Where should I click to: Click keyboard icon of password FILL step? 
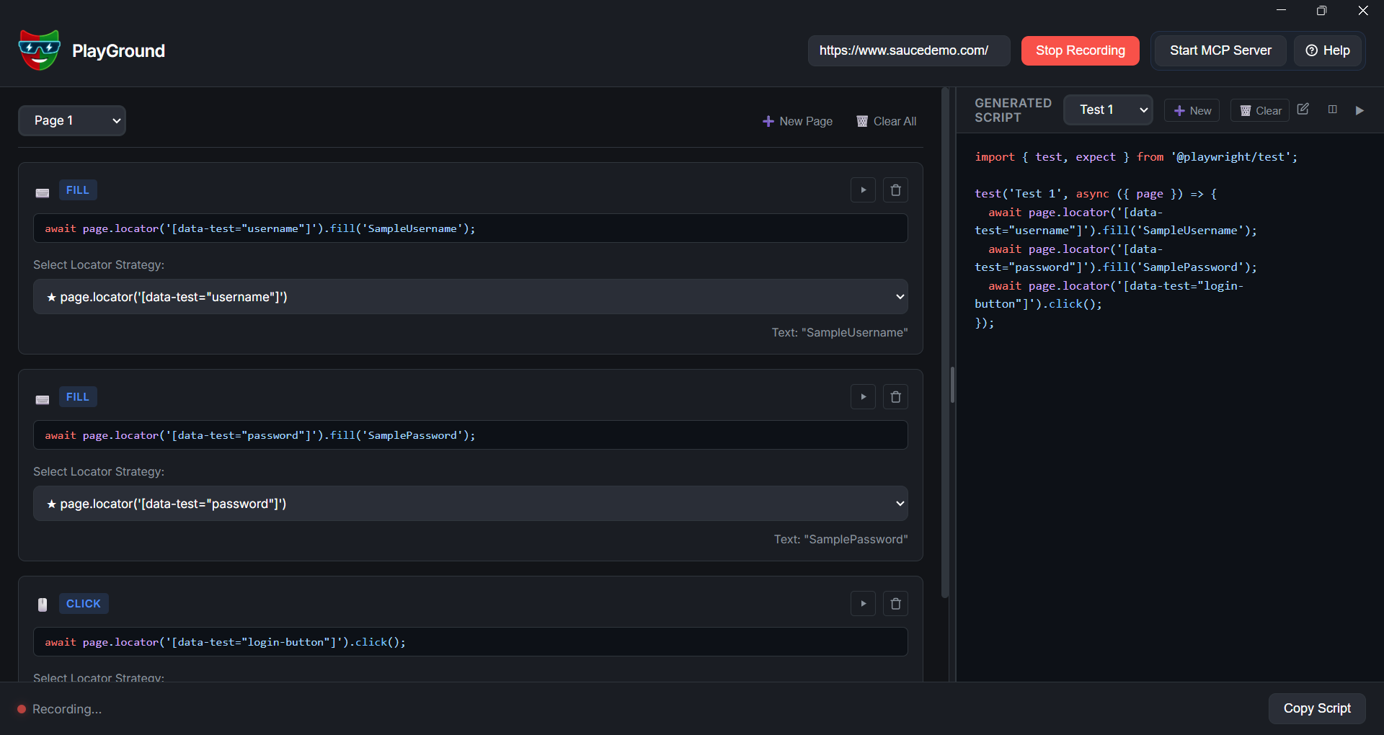coord(43,399)
